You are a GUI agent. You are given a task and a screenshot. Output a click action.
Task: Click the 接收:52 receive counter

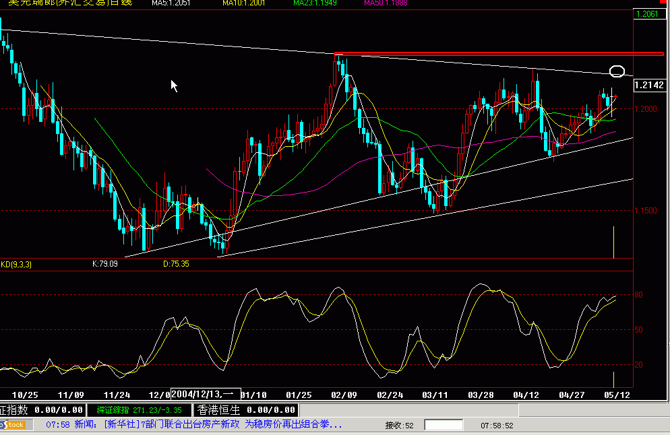(x=400, y=426)
